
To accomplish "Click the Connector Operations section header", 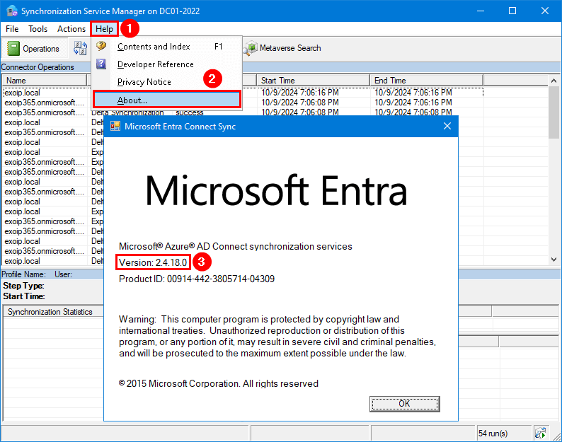I will pyautogui.click(x=38, y=67).
